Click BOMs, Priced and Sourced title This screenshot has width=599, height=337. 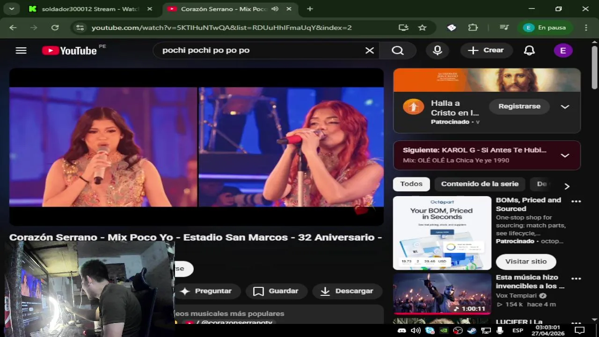(528, 205)
